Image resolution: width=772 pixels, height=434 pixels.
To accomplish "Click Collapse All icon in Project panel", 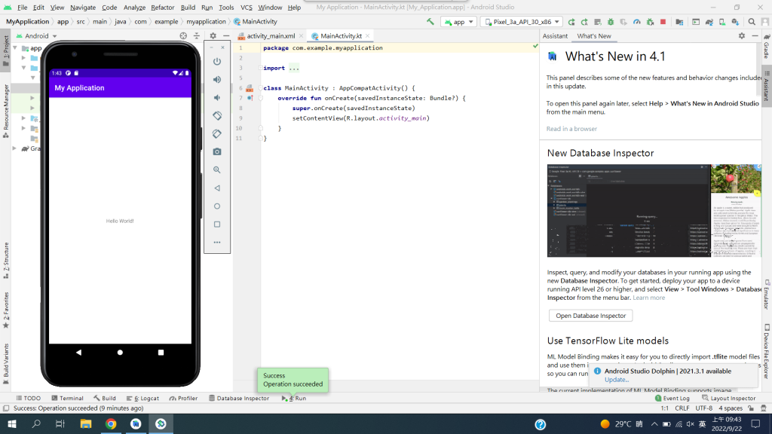I will click(x=197, y=36).
